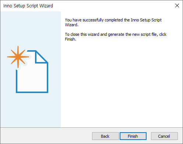Click the empty white area below instructions
The height and width of the screenshot is (144, 183).
pyautogui.click(x=122, y=84)
